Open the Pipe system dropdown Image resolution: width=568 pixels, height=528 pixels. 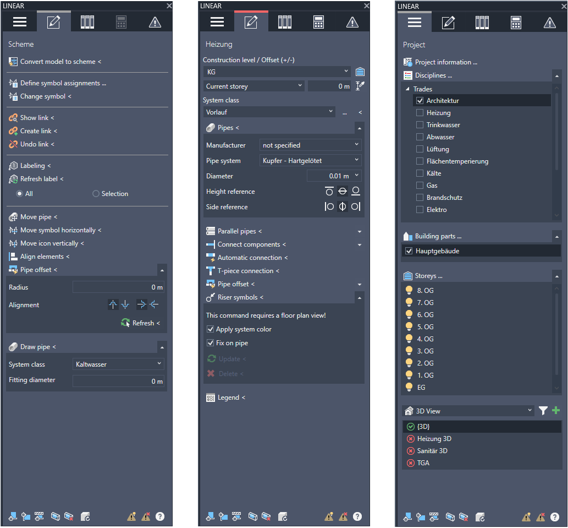pyautogui.click(x=310, y=161)
